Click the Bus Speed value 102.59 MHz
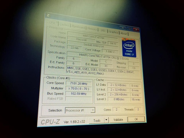 [78, 94]
